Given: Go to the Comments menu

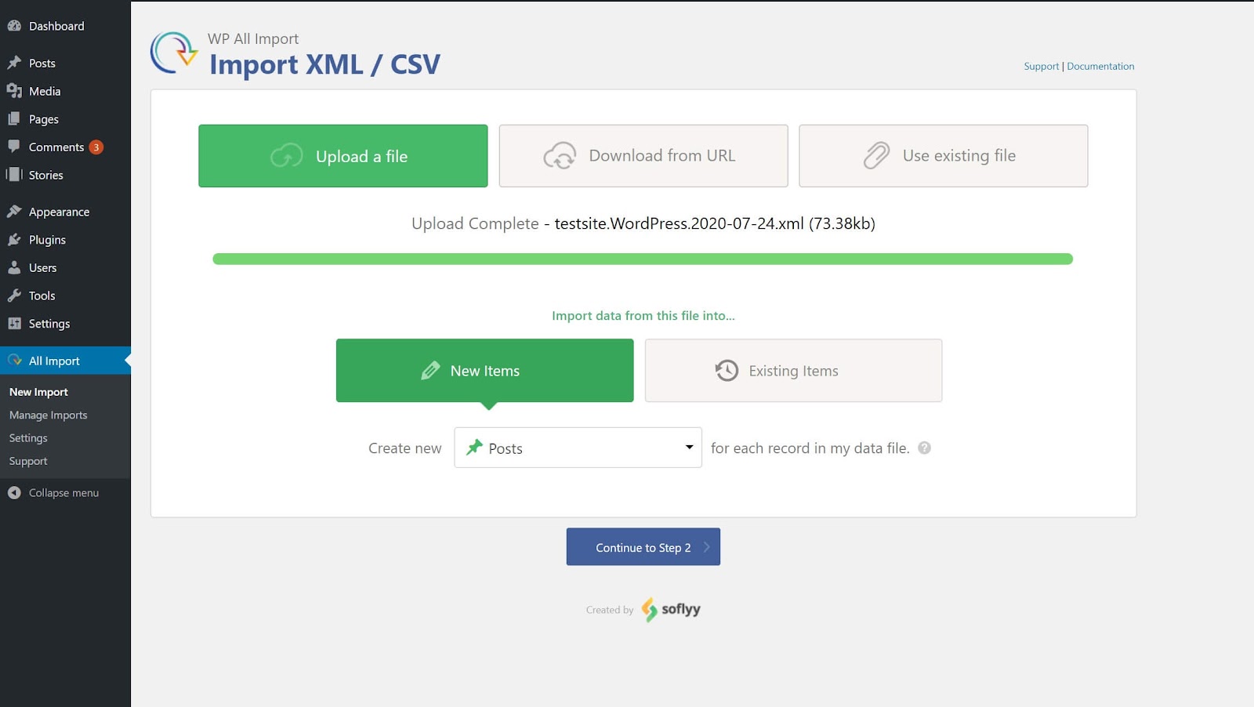Looking at the screenshot, I should [x=65, y=147].
